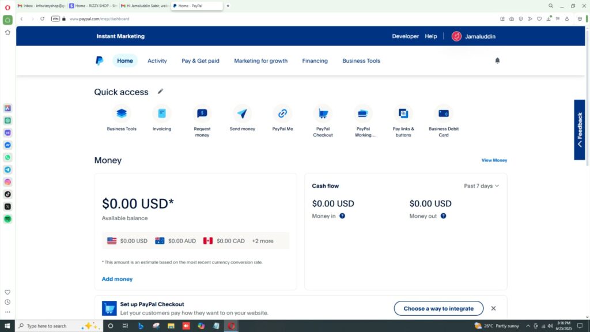The height and width of the screenshot is (332, 590).
Task: Click the Send money icon
Action: [x=242, y=114]
